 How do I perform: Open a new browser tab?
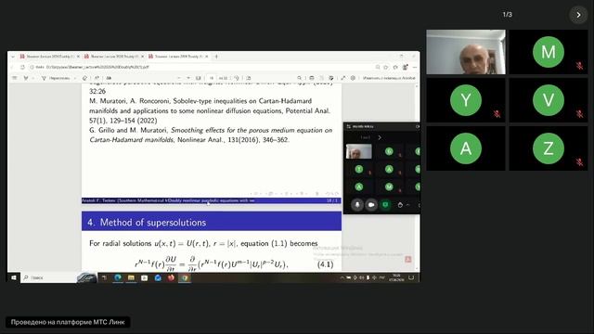coord(216,56)
